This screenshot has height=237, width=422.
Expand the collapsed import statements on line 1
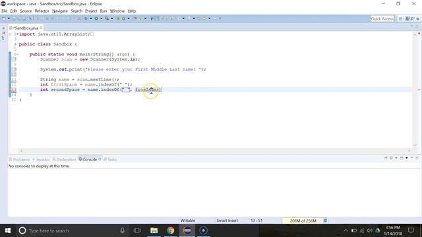[17, 34]
